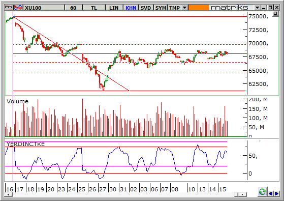The height and width of the screenshot is (201, 284).
Task: Open the Matriks 'm' logo menu icon
Action: [x=9, y=8]
